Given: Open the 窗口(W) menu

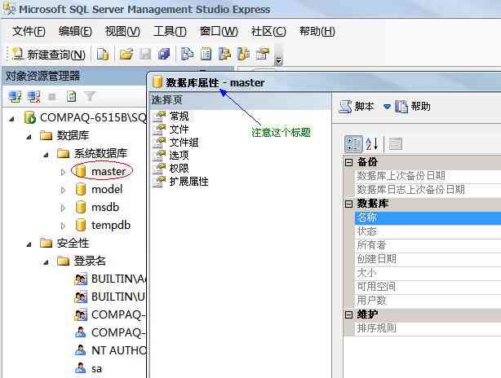Looking at the screenshot, I should pyautogui.click(x=219, y=31).
